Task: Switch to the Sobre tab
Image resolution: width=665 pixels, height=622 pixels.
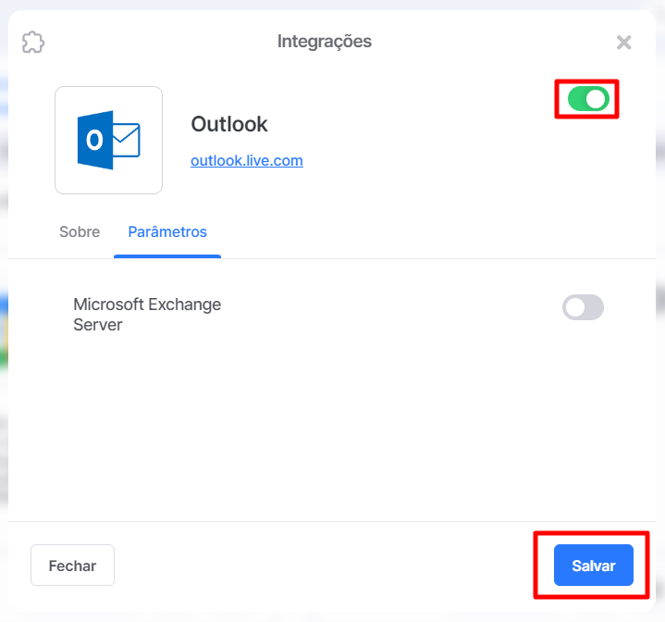Action: click(80, 232)
